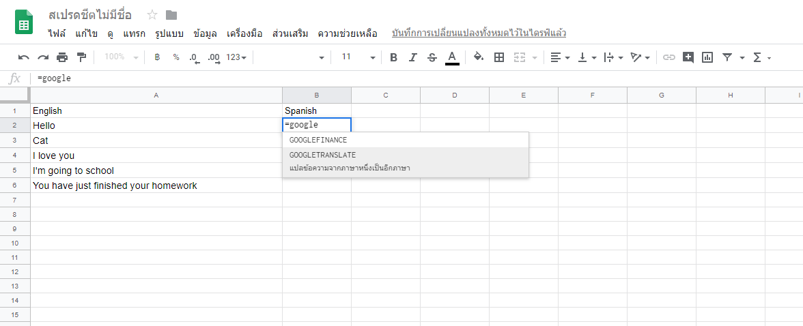Format as currency with Baht icon
The image size is (803, 326).
tap(157, 57)
